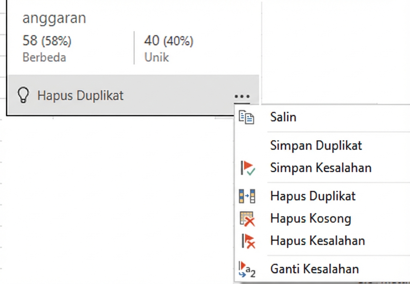Click the Salin copy icon
Image resolution: width=410 pixels, height=284 pixels.
(247, 117)
